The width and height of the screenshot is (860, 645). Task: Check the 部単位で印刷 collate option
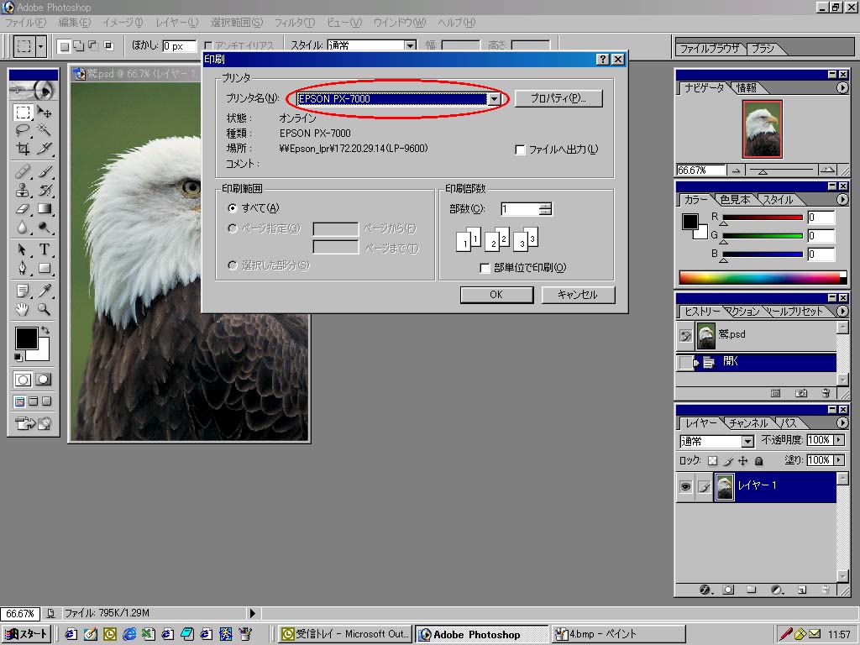click(485, 268)
